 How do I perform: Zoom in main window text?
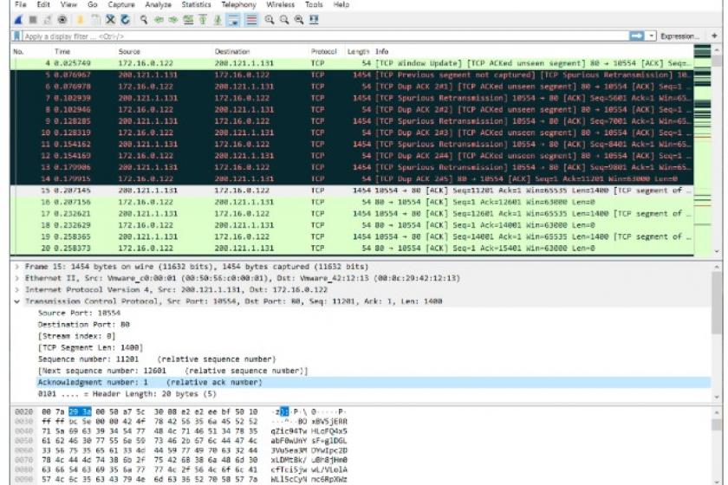coord(270,20)
